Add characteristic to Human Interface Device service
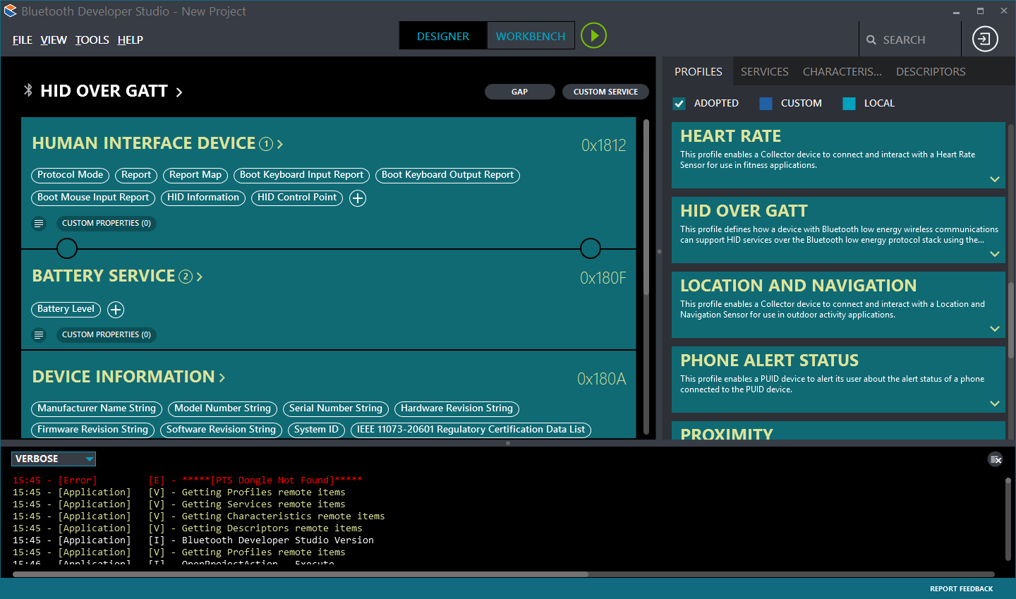The width and height of the screenshot is (1016, 599). (358, 198)
